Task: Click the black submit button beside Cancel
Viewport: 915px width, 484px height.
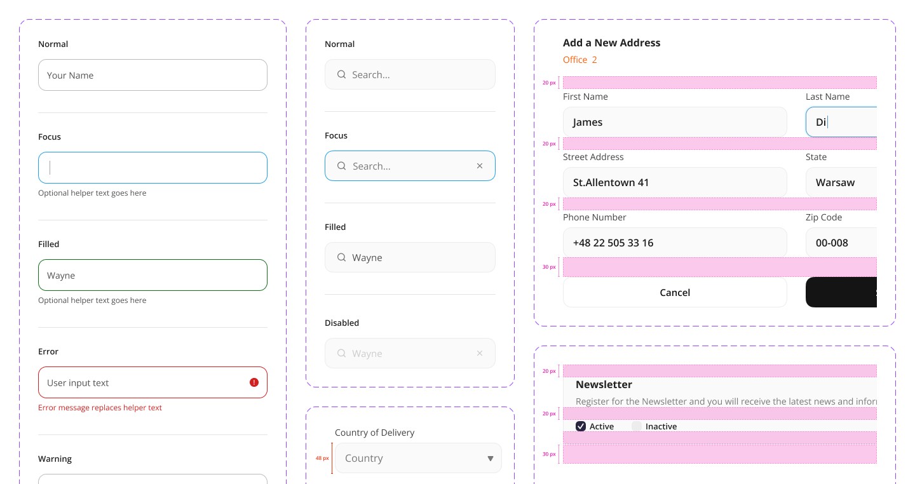Action: (841, 292)
